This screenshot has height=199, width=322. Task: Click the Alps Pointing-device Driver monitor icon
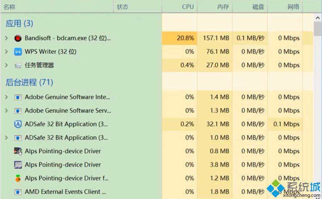pos(18,165)
